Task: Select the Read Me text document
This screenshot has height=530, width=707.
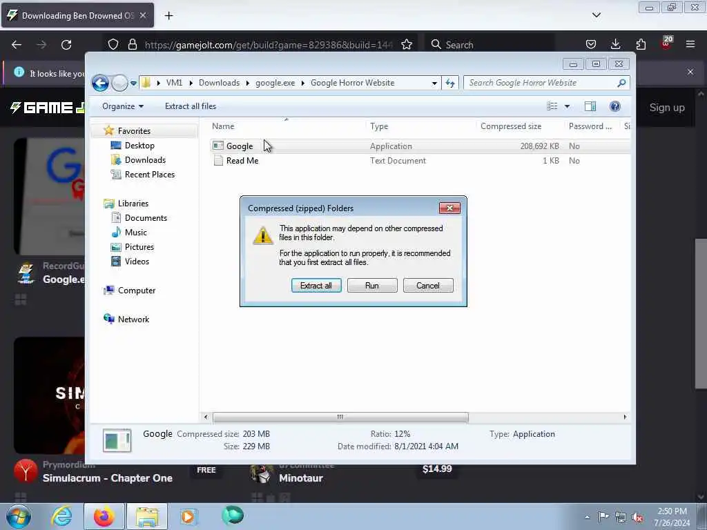Action: tap(242, 161)
